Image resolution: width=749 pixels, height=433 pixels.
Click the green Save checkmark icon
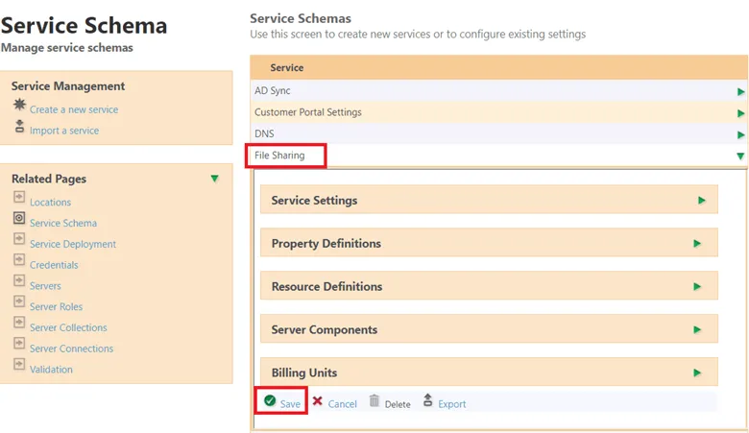click(x=270, y=401)
